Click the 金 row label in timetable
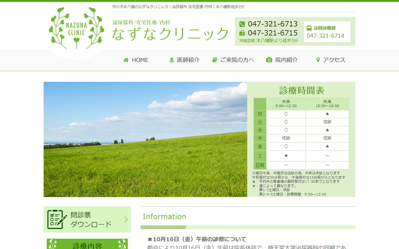 260,146
